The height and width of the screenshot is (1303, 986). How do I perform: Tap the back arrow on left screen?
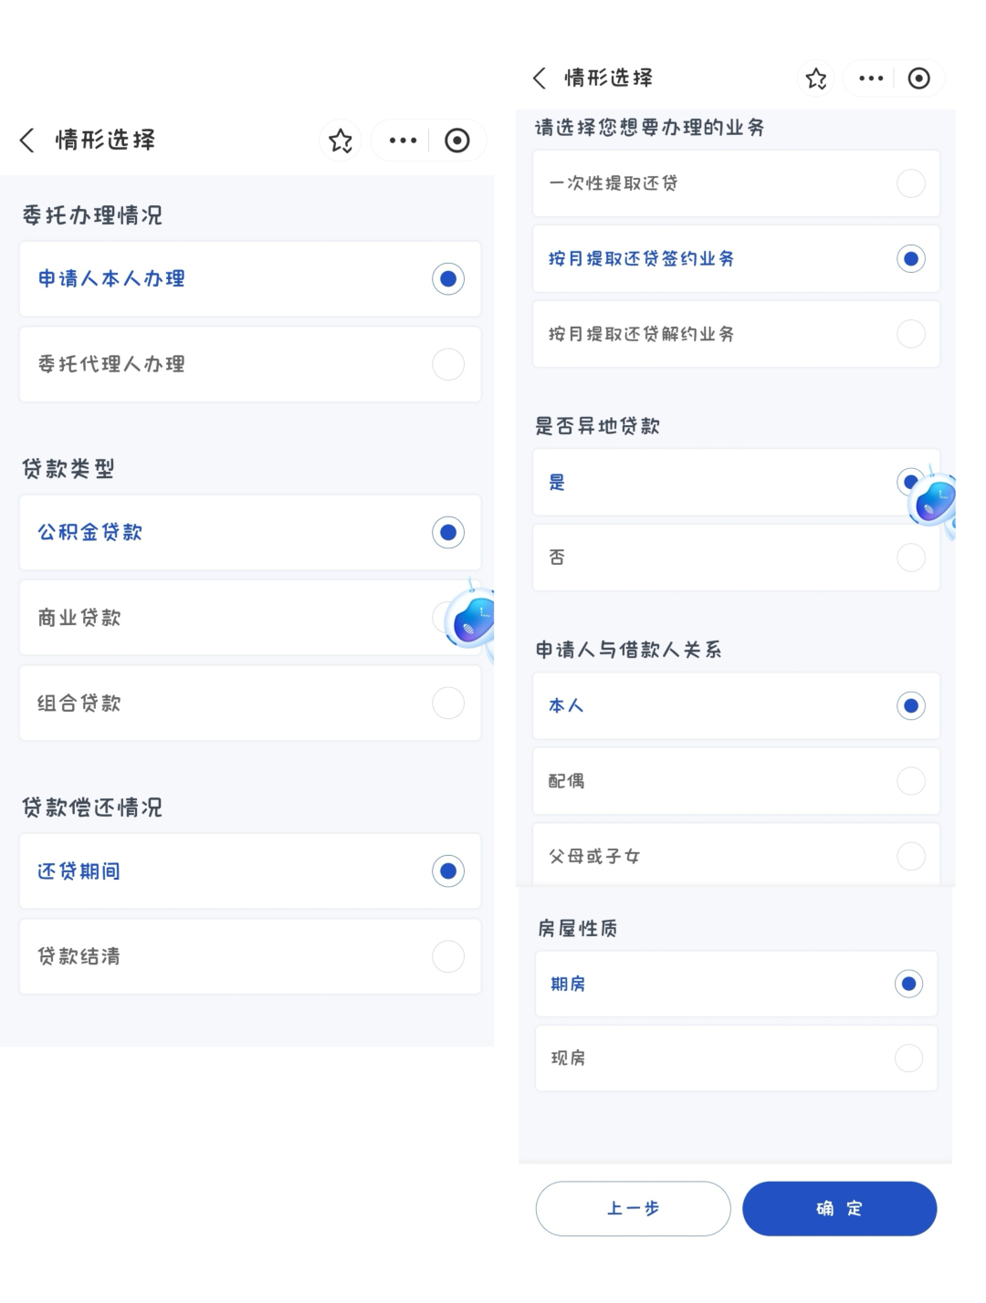pyautogui.click(x=27, y=141)
